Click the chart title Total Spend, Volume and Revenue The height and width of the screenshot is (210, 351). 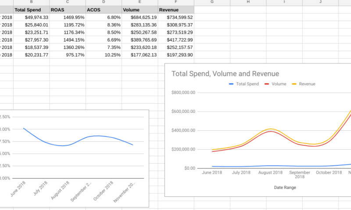coord(225,74)
